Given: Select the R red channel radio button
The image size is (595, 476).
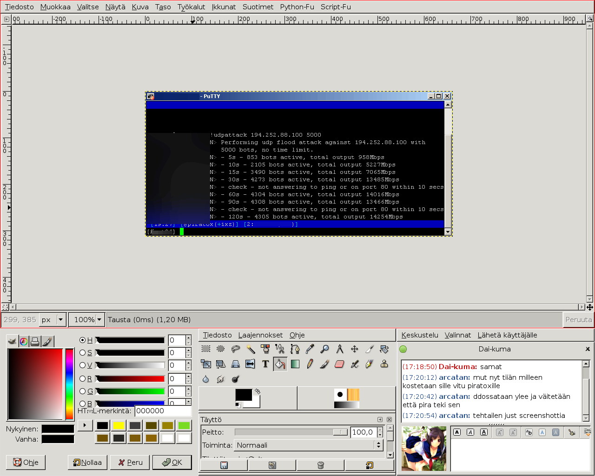Looking at the screenshot, I should [x=83, y=379].
